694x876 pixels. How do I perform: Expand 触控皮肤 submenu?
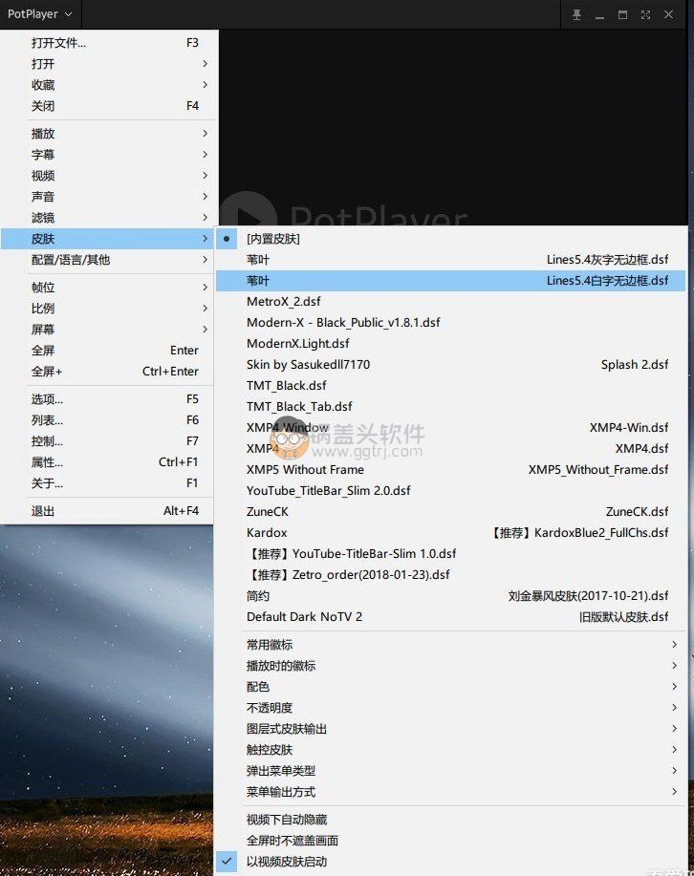coord(451,750)
